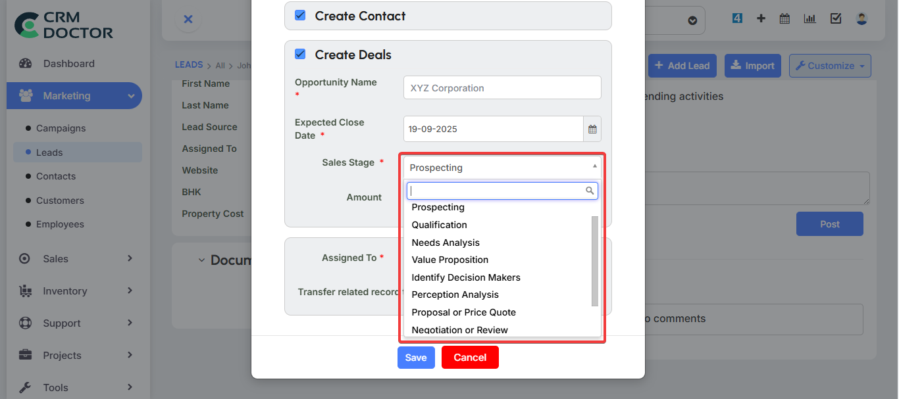Click the Add Lead button
899x399 pixels.
pos(682,66)
